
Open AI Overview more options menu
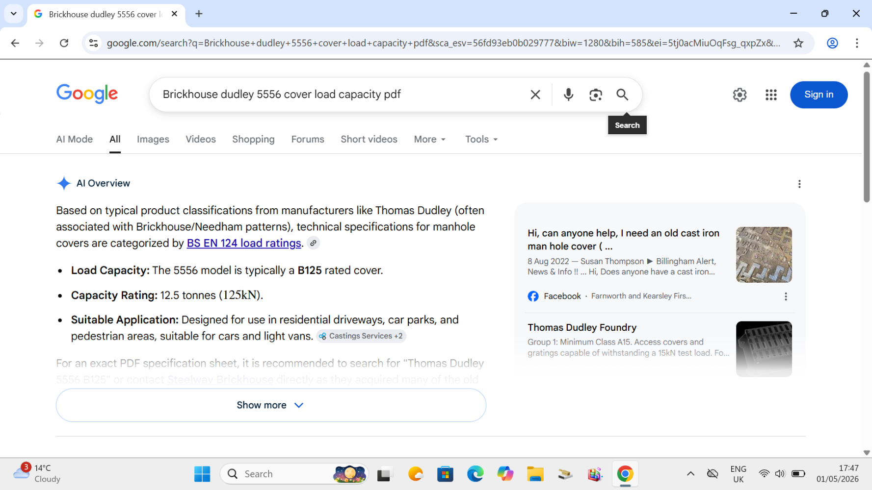[799, 184]
